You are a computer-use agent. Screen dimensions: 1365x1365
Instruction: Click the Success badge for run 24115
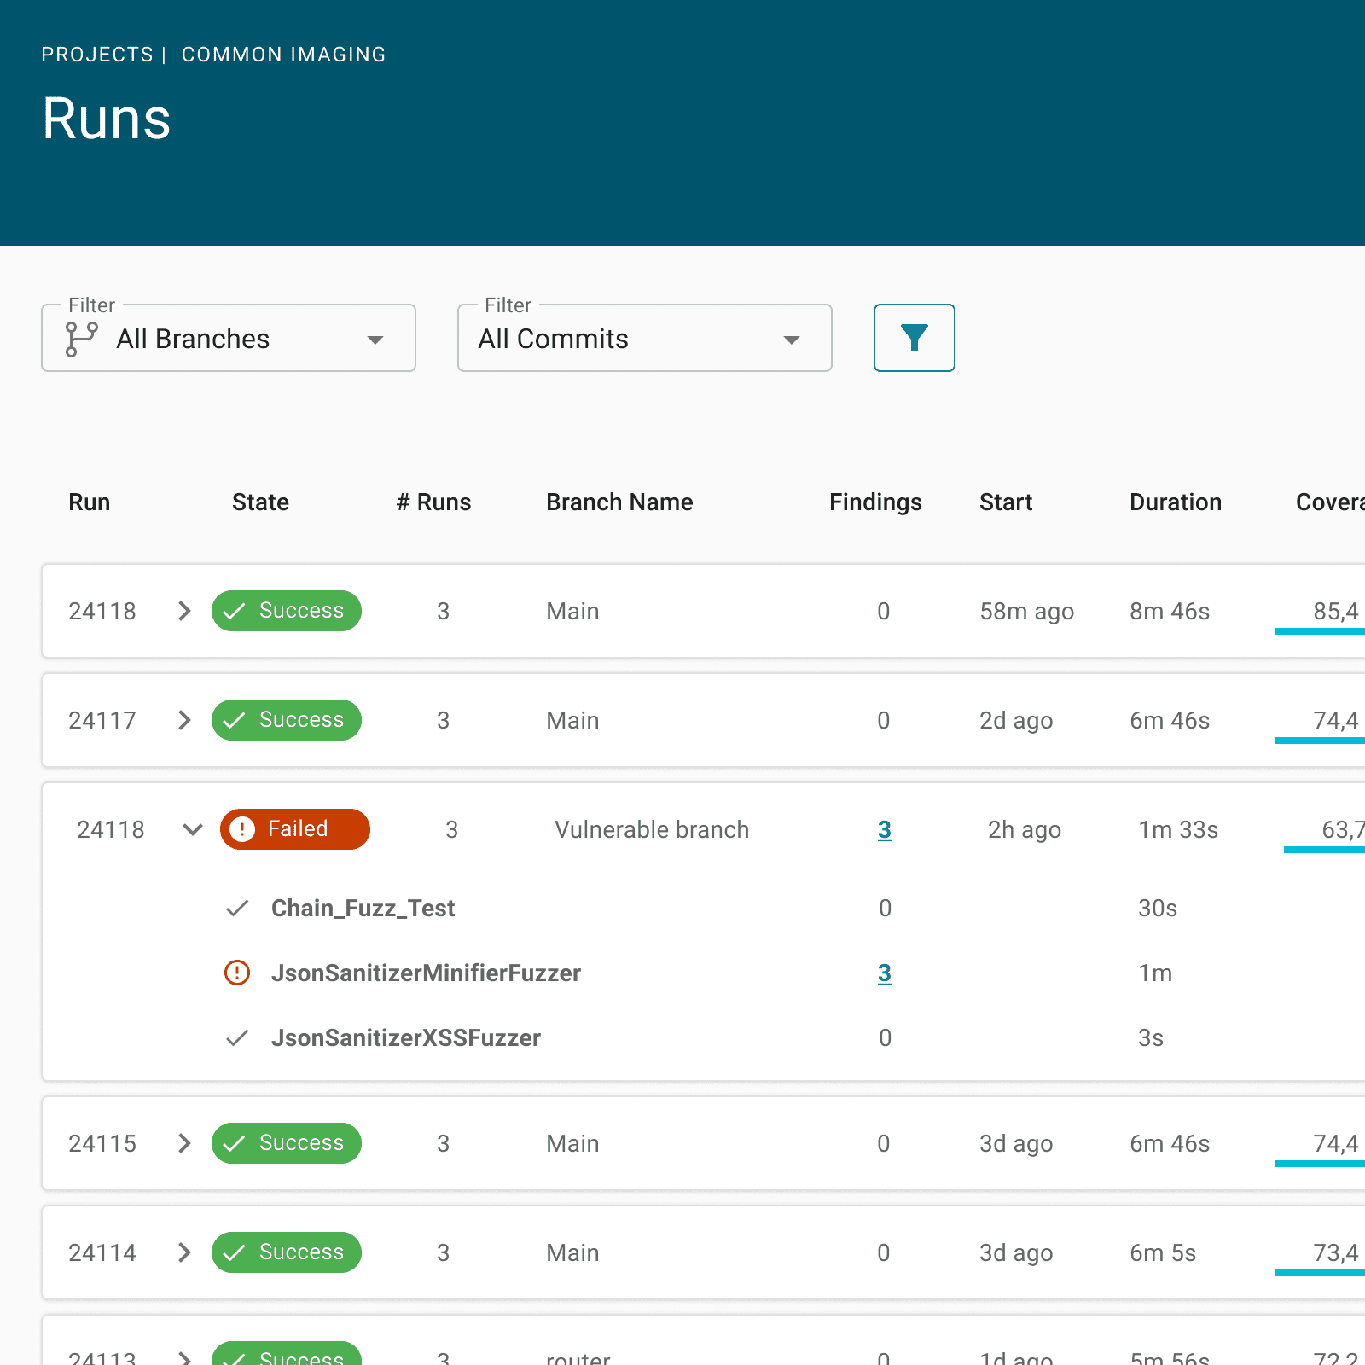pos(287,1143)
